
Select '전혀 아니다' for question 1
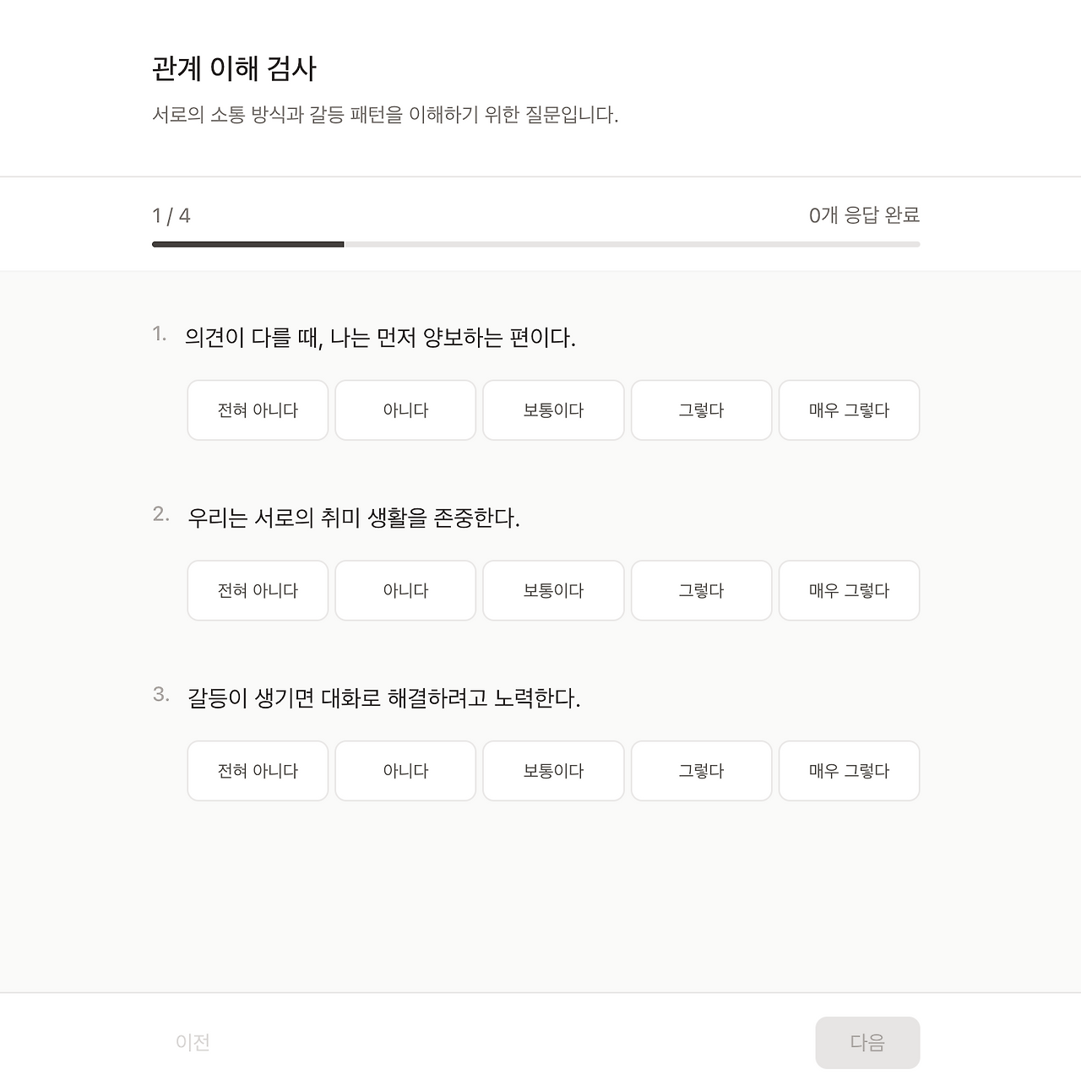coord(258,410)
